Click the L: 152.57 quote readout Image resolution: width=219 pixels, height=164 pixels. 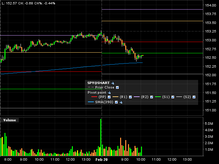click(x=9, y=3)
